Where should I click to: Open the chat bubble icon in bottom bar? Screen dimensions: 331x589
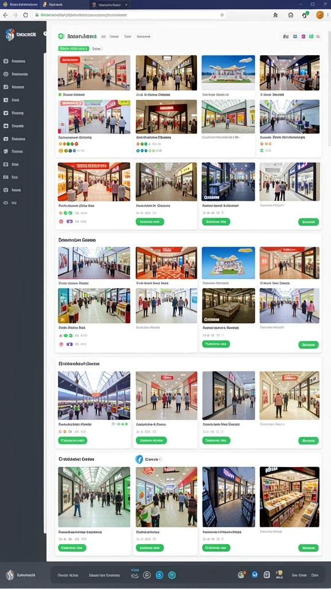pos(147,575)
